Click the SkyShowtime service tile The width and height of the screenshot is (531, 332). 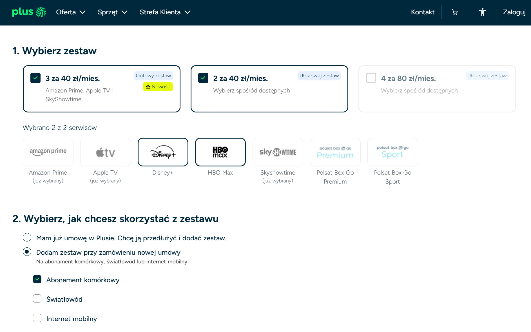pos(278,152)
